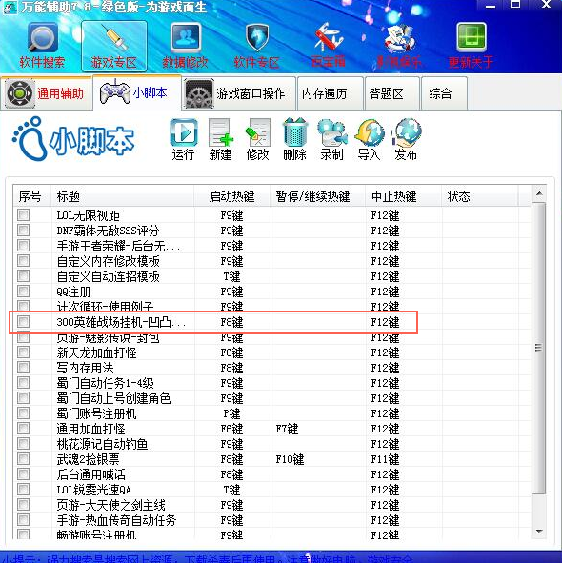The image size is (562, 563).
Task: Click the 运行 play icon
Action: coord(184,132)
